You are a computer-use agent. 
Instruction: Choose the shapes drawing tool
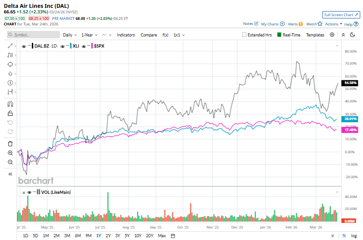point(10,64)
